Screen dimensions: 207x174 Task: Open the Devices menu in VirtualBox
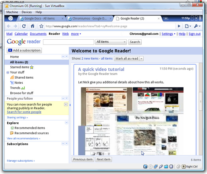[27, 12]
